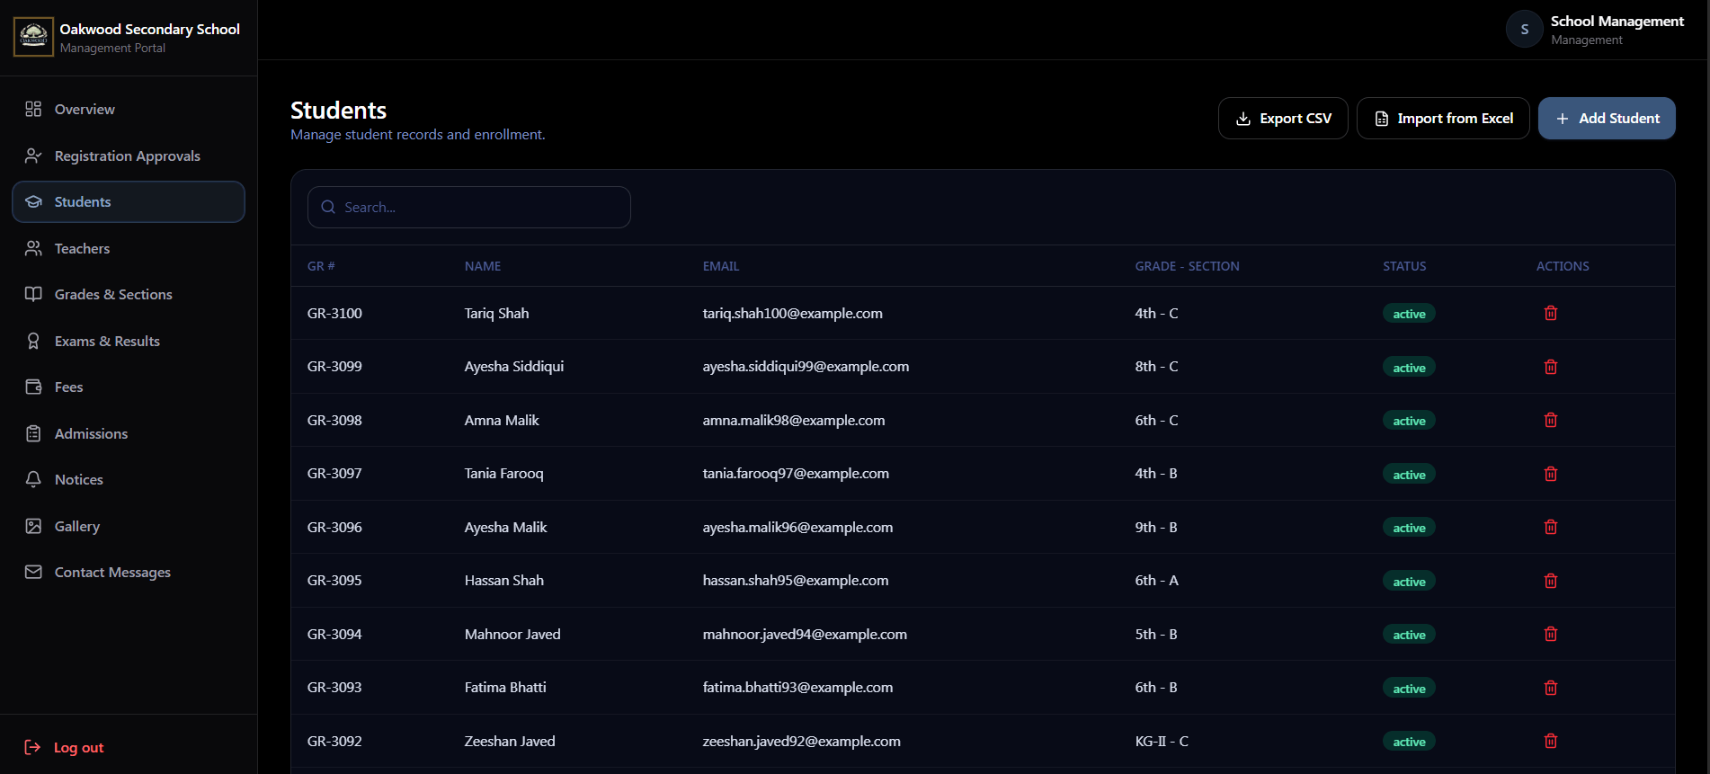Screen dimensions: 1710x774
Task: Delete student Tariq Shah with trash icon
Action: 1551,313
